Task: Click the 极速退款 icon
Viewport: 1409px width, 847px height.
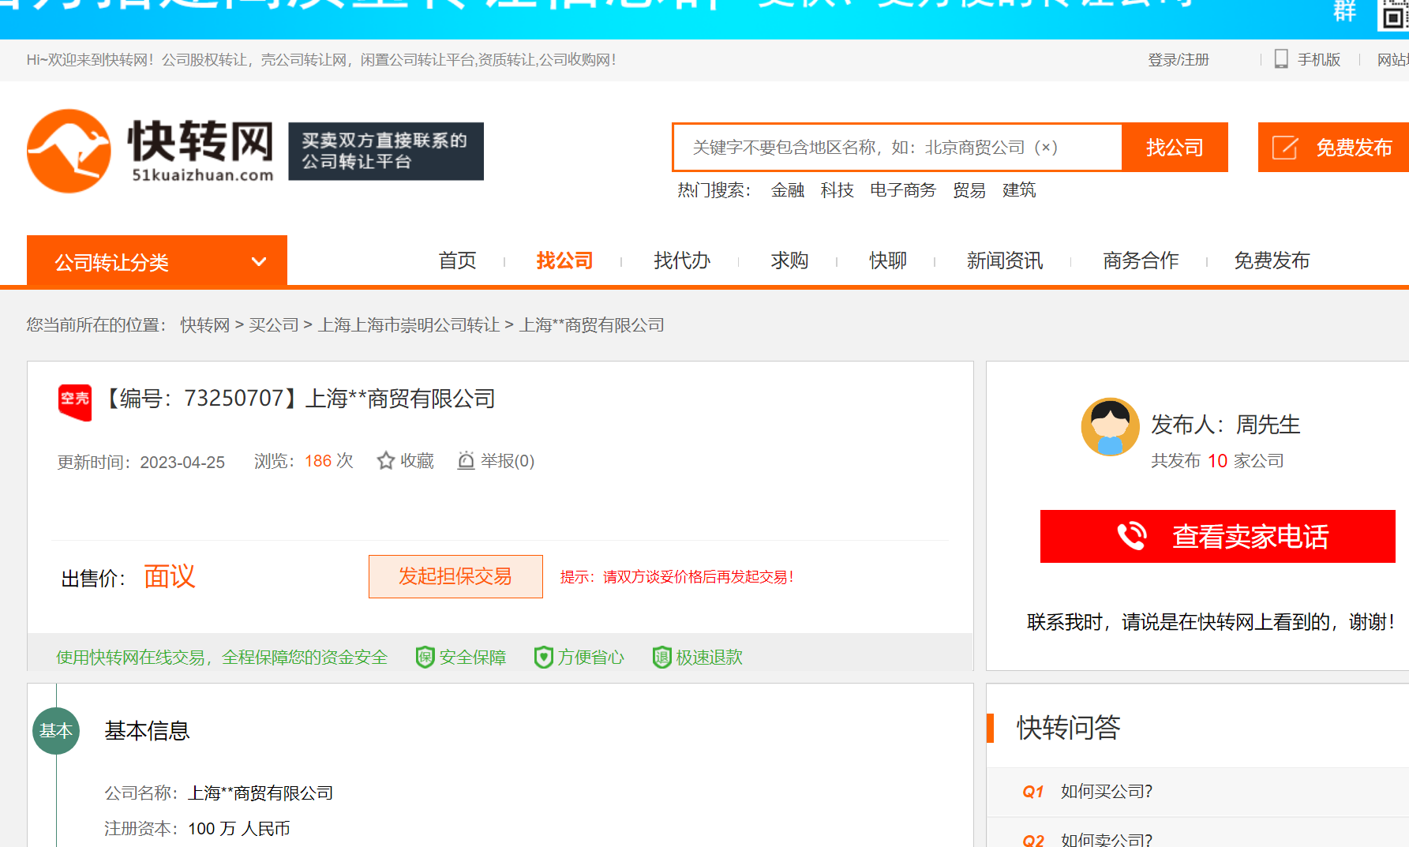Action: coord(661,657)
